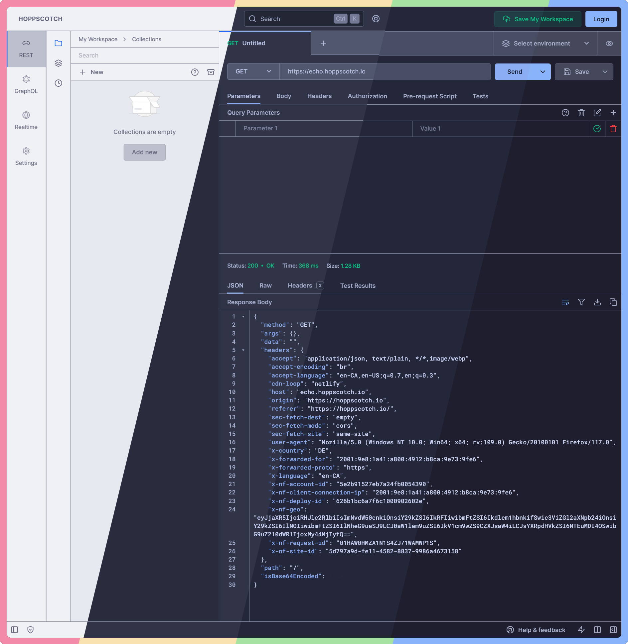This screenshot has width=628, height=644.
Task: Switch the layout with the columns icon
Action: tap(597, 630)
